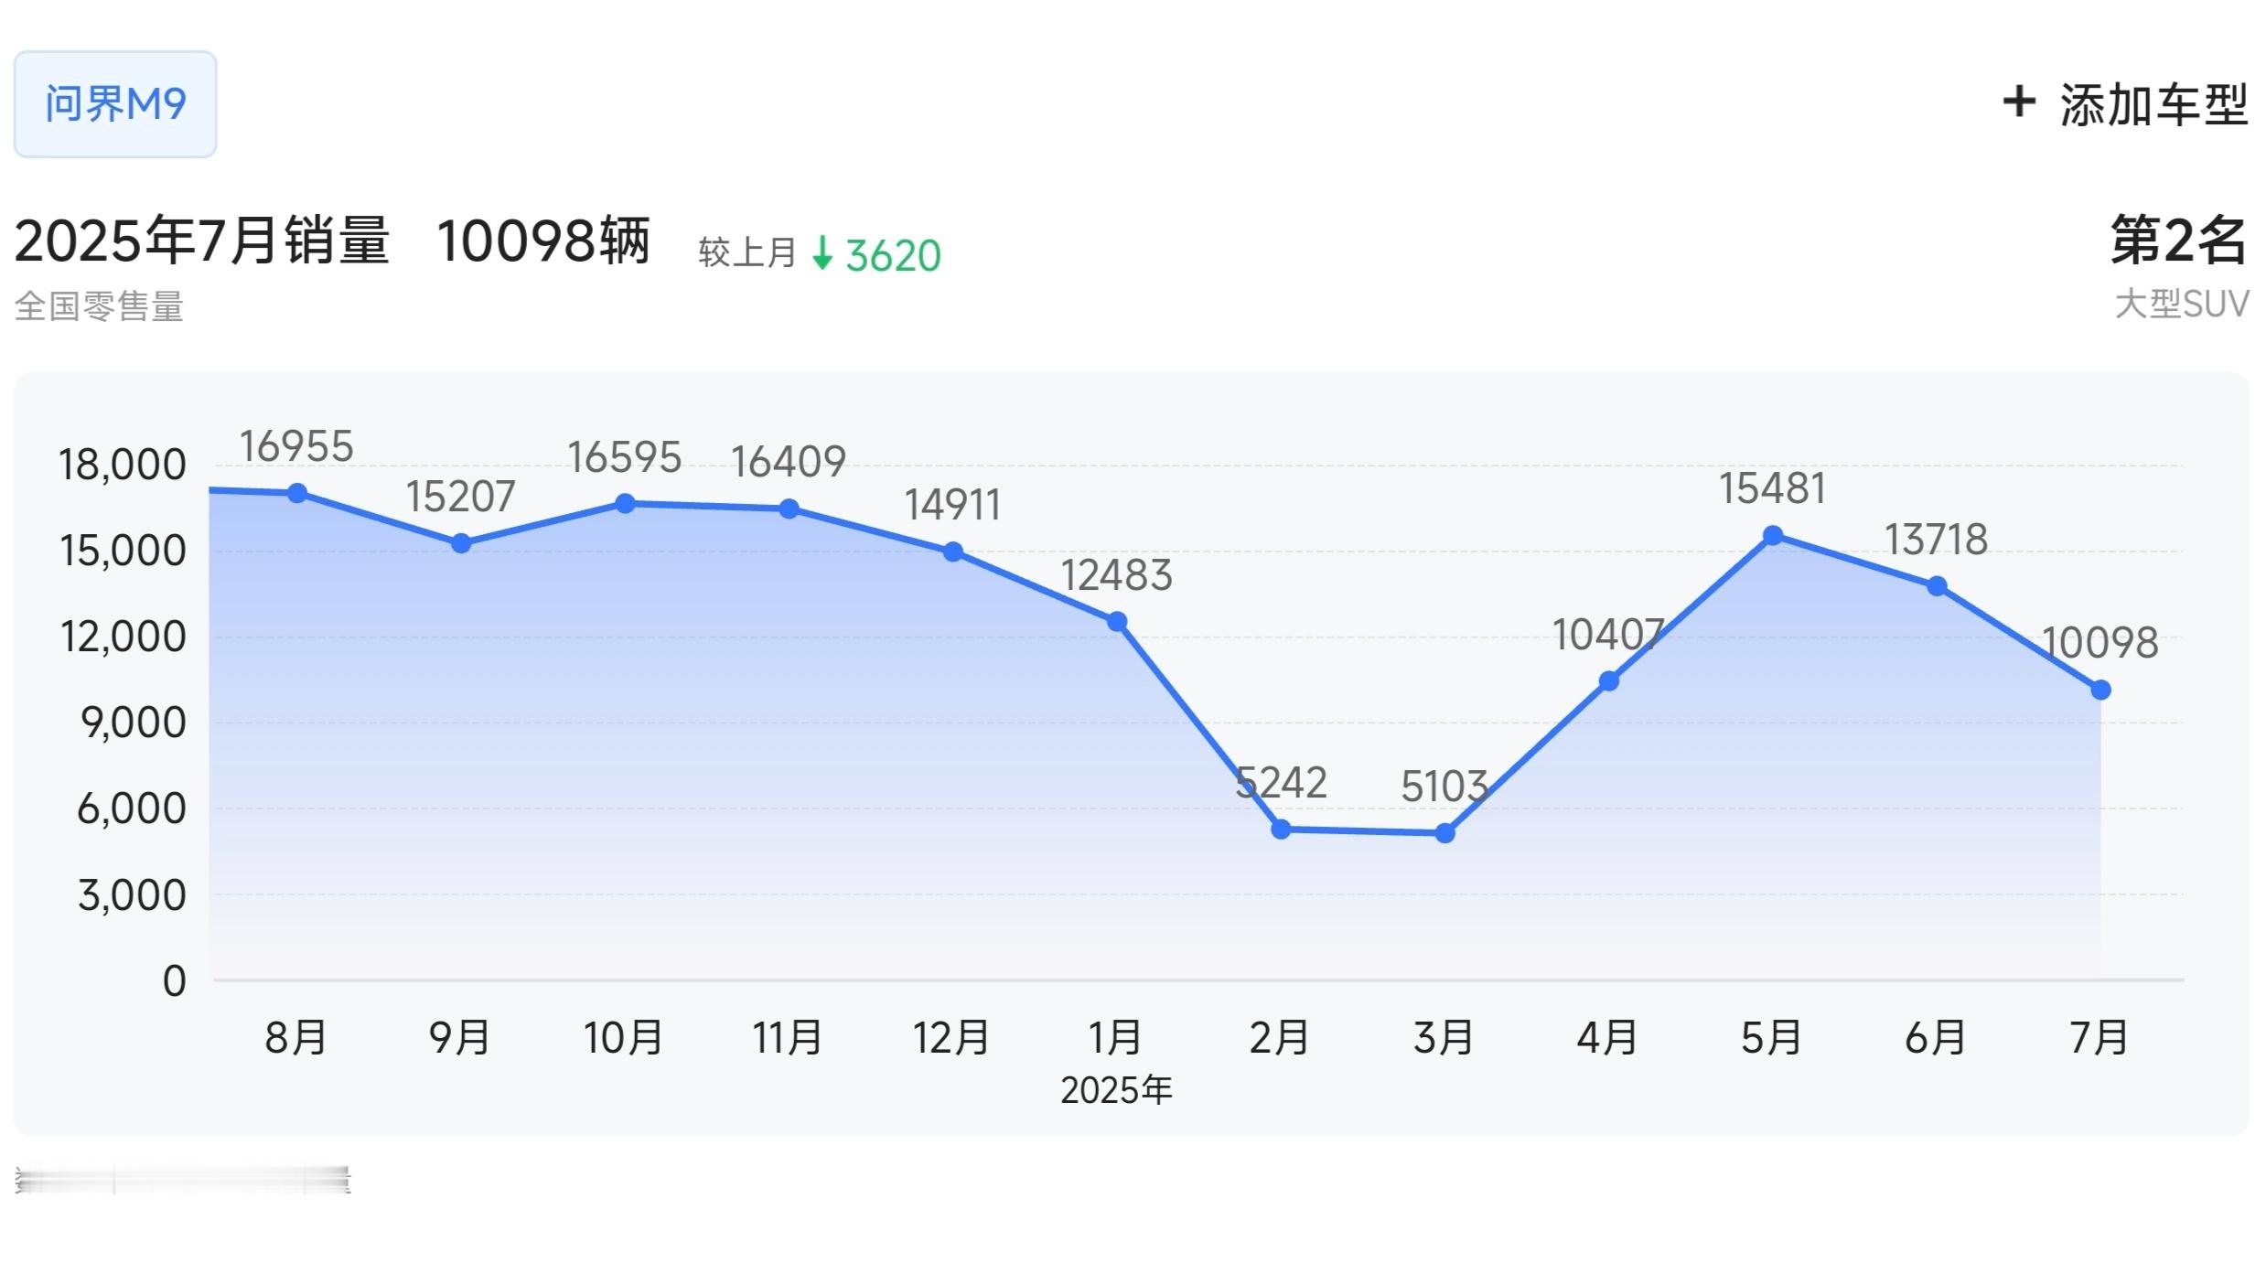Select the 10月 data point 16595
Screen dimensions: 2266x1274
625,504
